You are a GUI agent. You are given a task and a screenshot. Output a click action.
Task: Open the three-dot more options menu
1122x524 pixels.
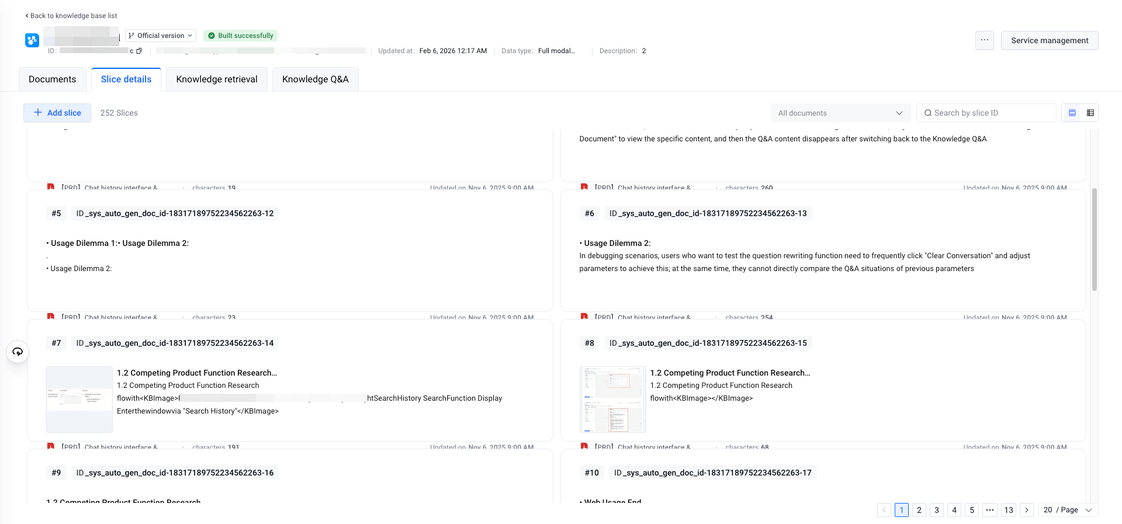pyautogui.click(x=985, y=40)
